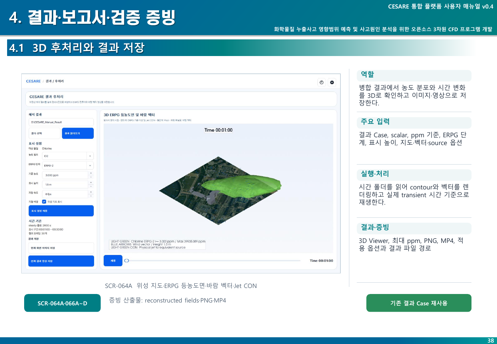Click the 표시 높이 1.5 m field
497x344 pixels.
point(65,184)
